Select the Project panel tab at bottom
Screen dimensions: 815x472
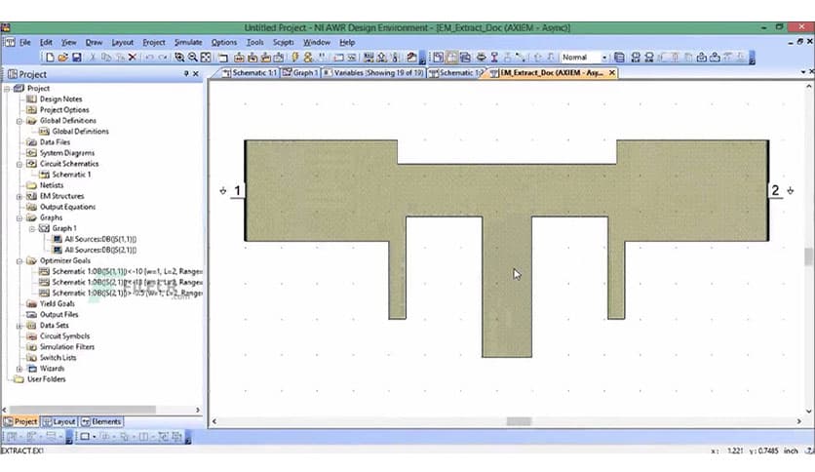[x=20, y=421]
